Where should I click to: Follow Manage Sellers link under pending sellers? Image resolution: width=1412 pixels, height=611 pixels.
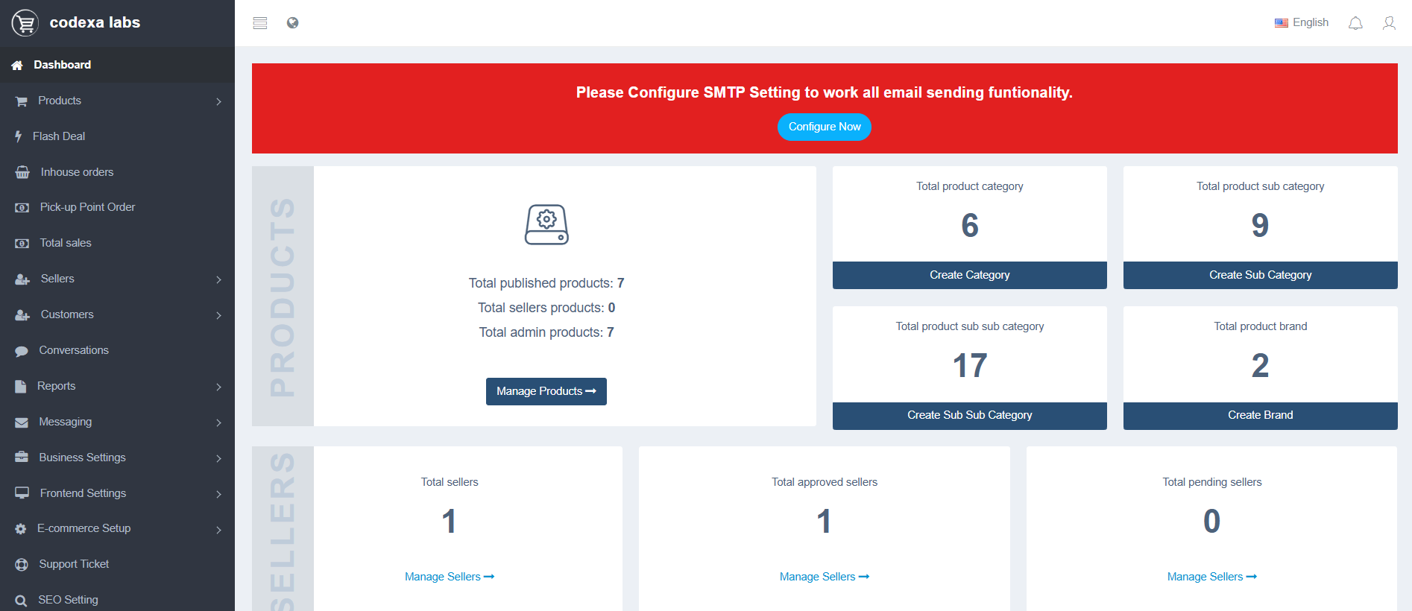pos(1211,577)
